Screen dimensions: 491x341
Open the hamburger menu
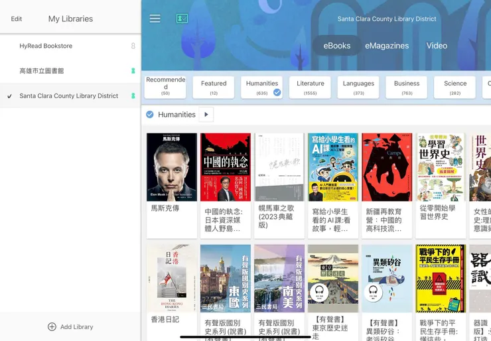[x=155, y=19]
